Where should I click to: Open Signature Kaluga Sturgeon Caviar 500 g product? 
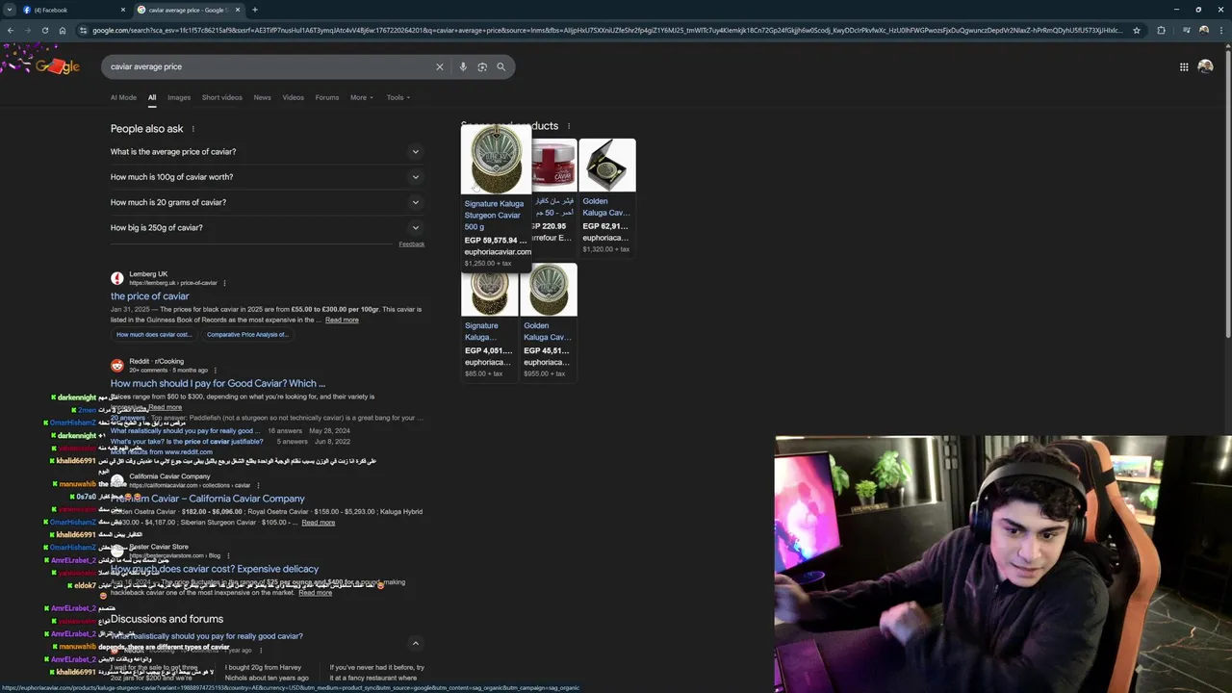click(496, 197)
